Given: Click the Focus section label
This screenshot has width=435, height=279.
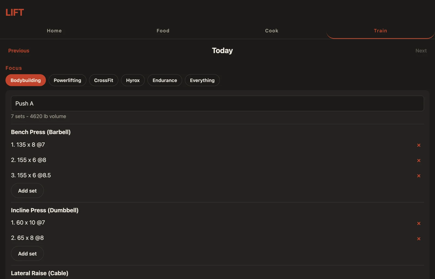Looking at the screenshot, I should point(14,68).
